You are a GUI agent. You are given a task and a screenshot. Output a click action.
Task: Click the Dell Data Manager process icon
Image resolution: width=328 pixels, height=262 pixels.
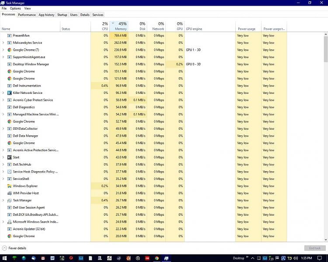(10, 136)
